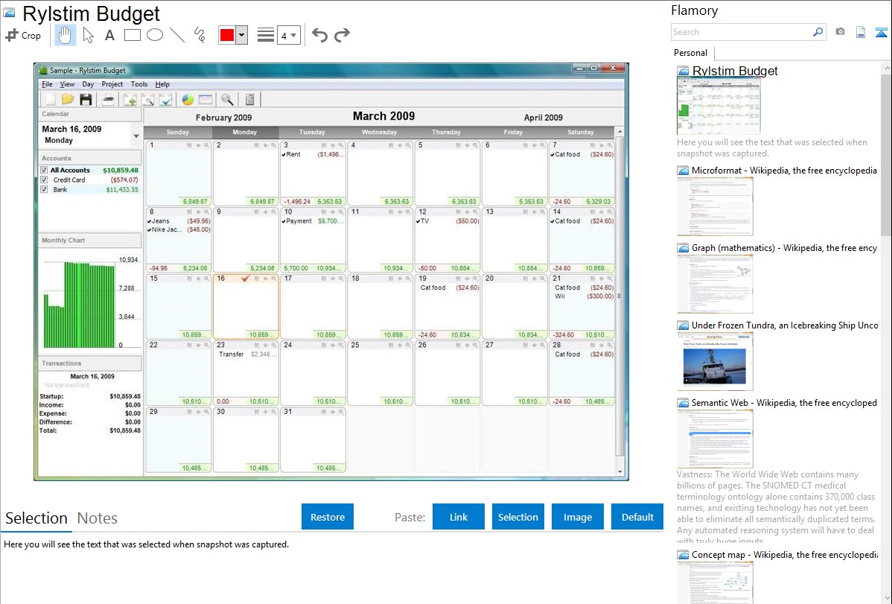
Task: Expand the March 16, 2009 date dropdown
Action: (x=136, y=136)
